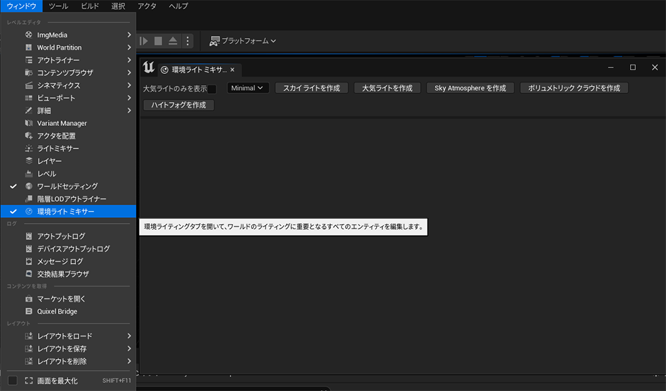
Task: Open the Minimal dropdown
Action: tap(248, 88)
